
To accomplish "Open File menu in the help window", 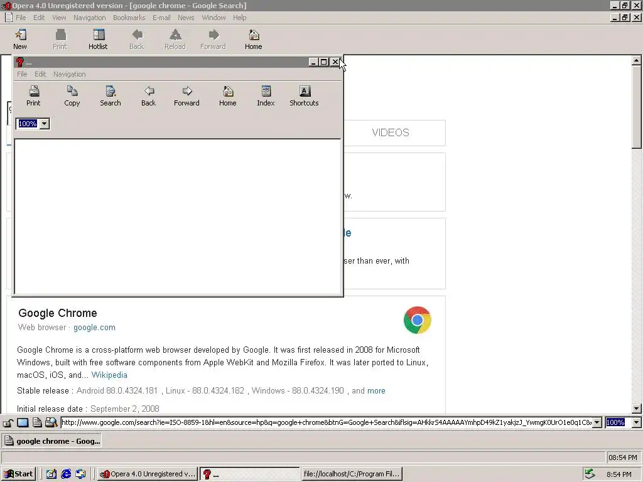I will click(x=22, y=74).
